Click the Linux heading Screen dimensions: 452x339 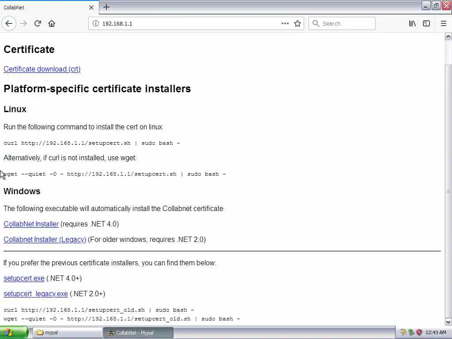tap(15, 109)
